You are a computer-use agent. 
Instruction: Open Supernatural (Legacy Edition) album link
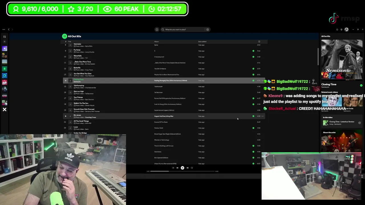[x=164, y=110]
